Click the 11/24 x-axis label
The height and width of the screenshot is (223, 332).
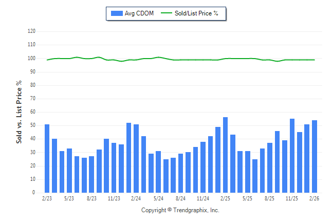[x=202, y=198]
